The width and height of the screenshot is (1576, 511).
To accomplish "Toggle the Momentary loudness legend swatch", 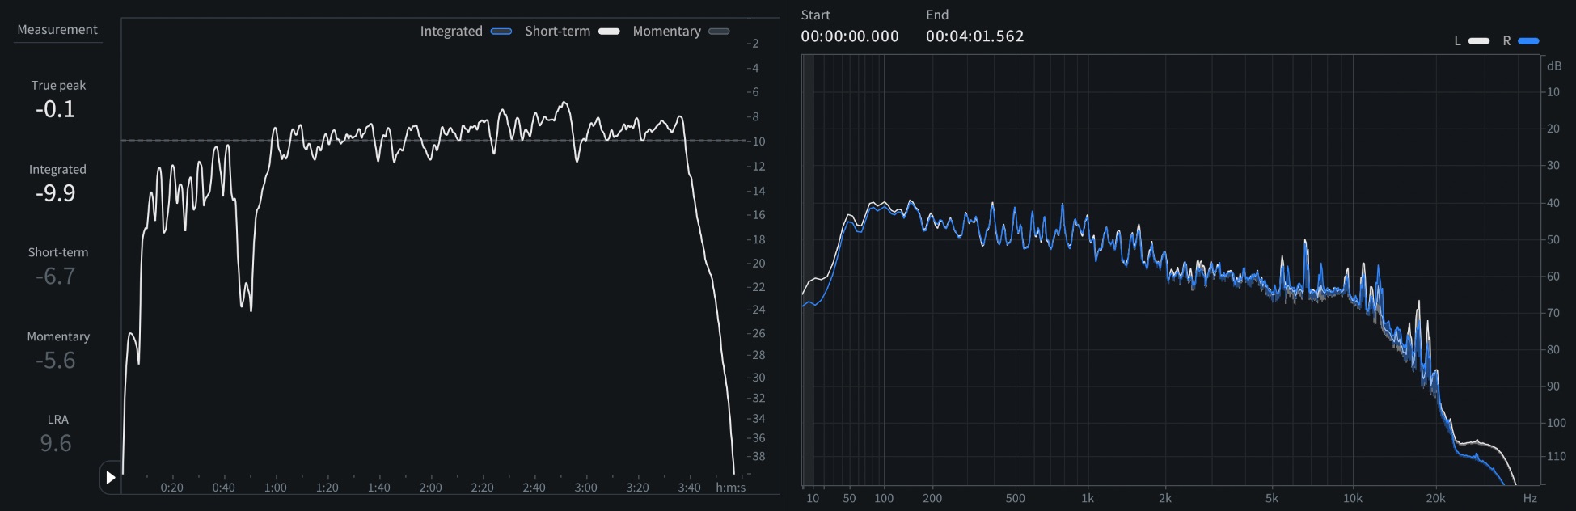I will [719, 32].
